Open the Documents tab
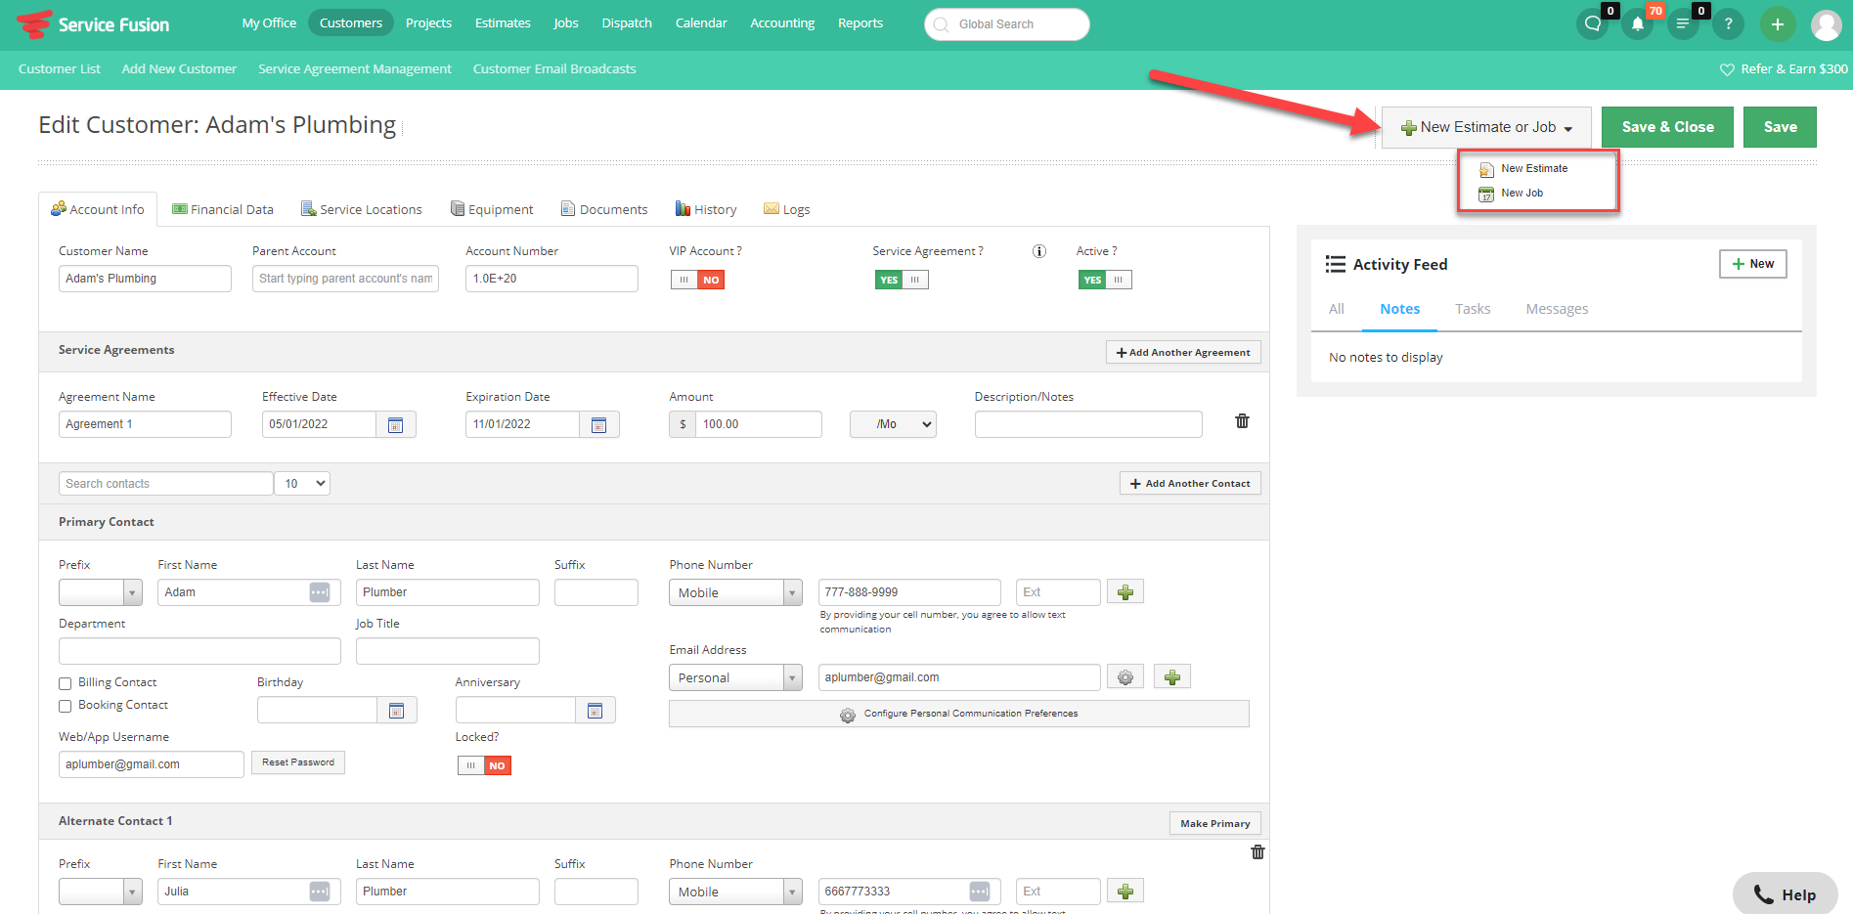Viewport: 1853px width, 914px height. (604, 209)
